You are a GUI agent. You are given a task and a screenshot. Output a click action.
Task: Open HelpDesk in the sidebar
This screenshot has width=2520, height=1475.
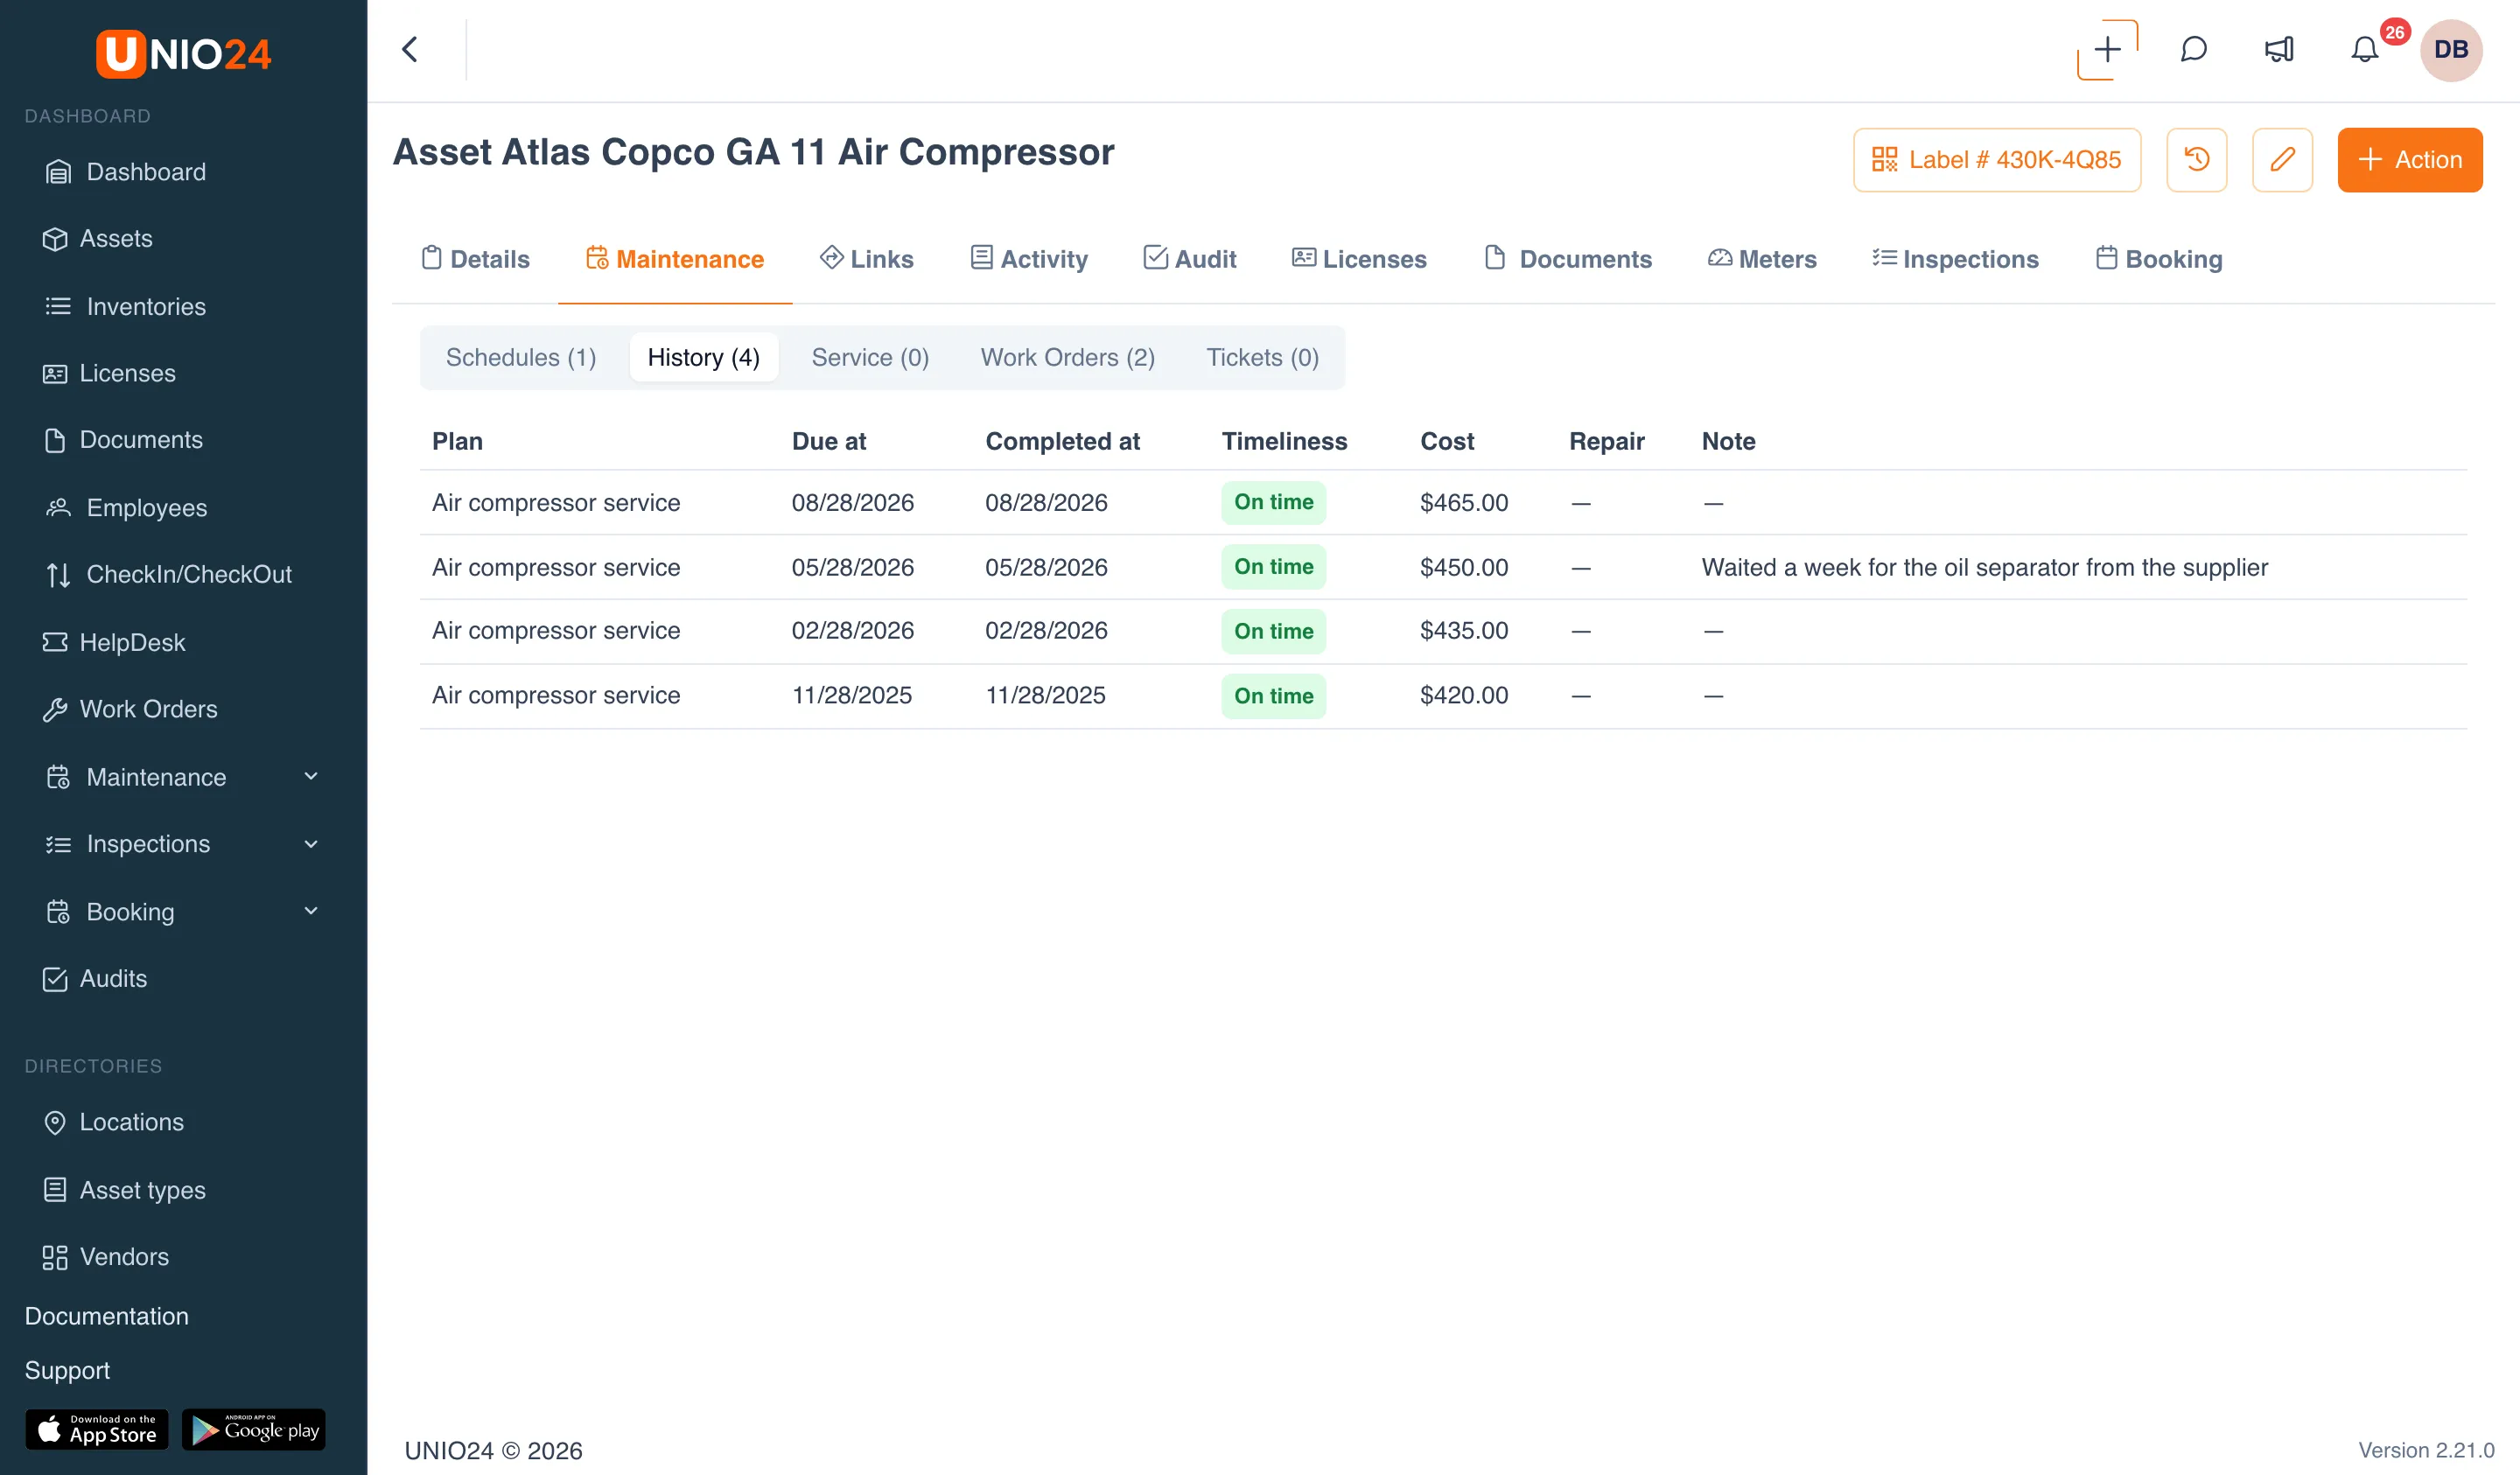pyautogui.click(x=114, y=642)
